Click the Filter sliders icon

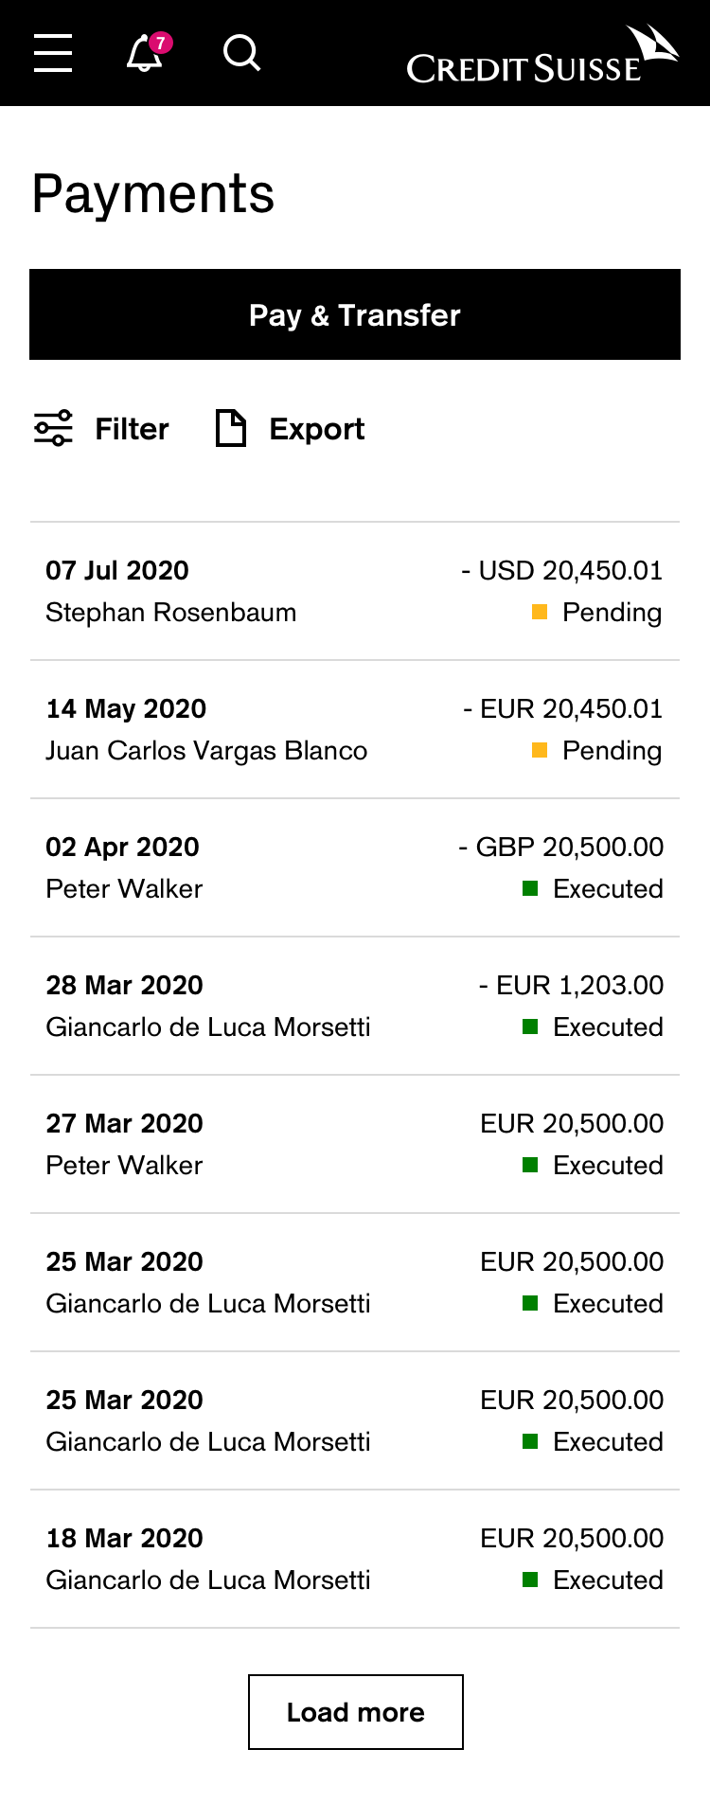click(x=53, y=428)
